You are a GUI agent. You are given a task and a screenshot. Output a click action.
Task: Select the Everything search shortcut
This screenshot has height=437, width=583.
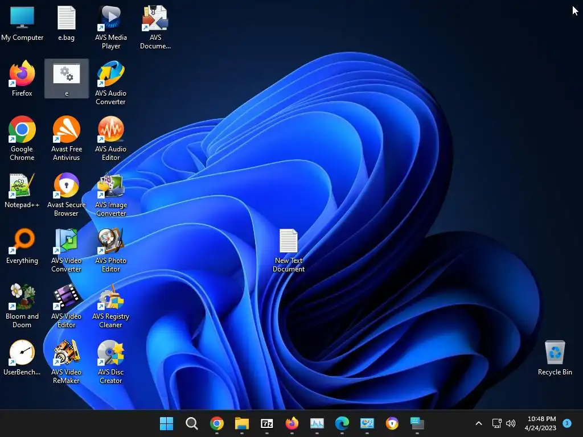coord(22,246)
